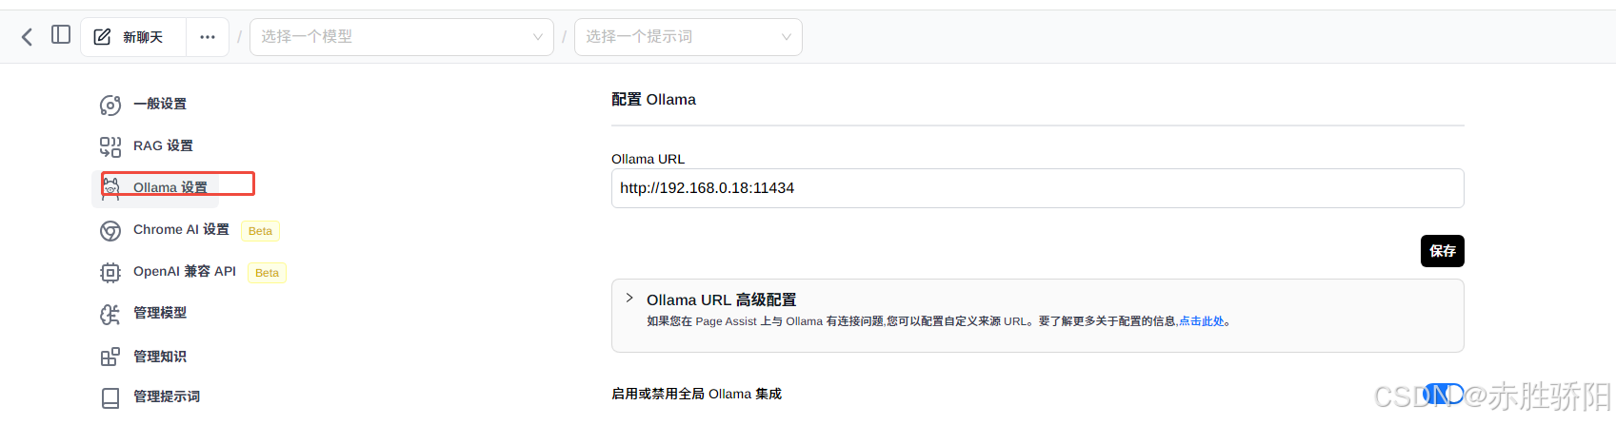The height and width of the screenshot is (425, 1616).
Task: Click the 管理提示词 book icon
Action: tap(110, 397)
